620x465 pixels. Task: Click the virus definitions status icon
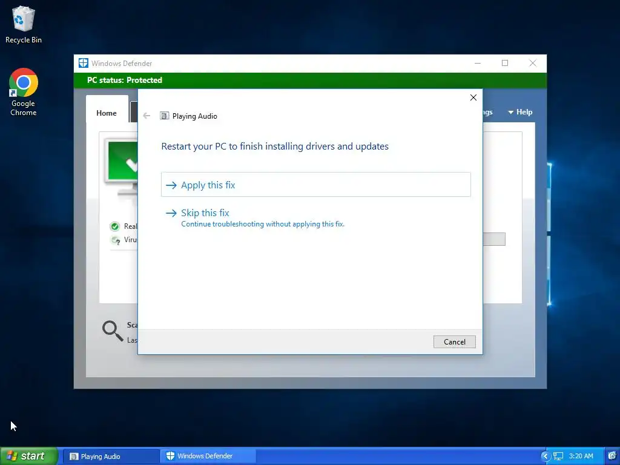coord(116,240)
